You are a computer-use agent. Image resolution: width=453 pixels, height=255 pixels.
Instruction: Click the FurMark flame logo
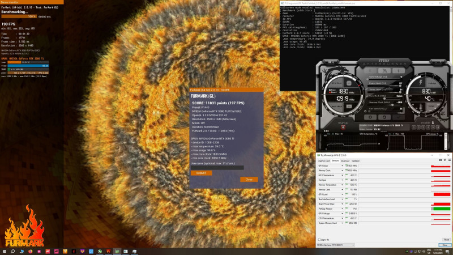pyautogui.click(x=24, y=226)
